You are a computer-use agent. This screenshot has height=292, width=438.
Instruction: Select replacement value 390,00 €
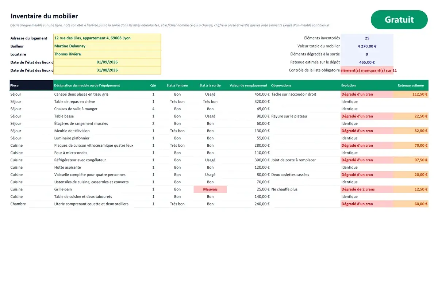coord(249,160)
